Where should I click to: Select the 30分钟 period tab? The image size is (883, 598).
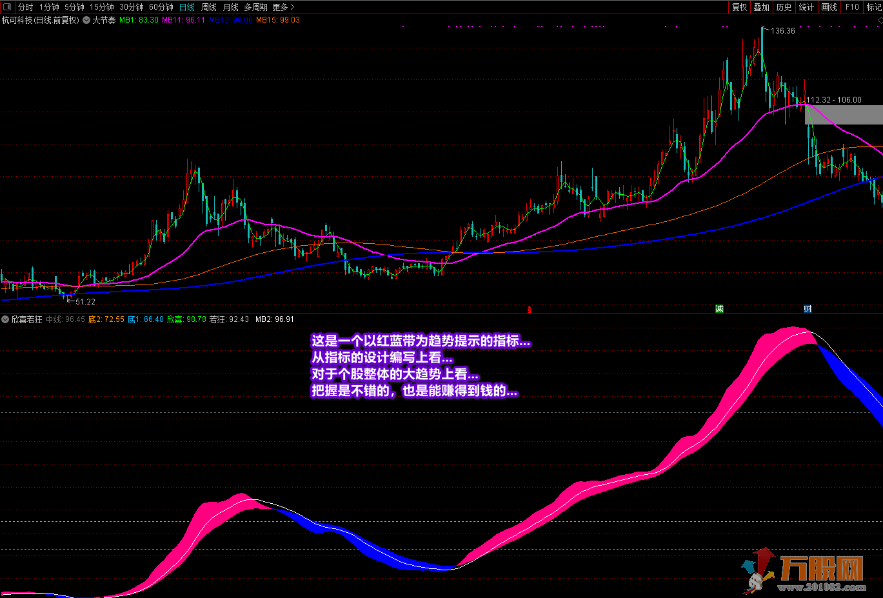pyautogui.click(x=132, y=7)
